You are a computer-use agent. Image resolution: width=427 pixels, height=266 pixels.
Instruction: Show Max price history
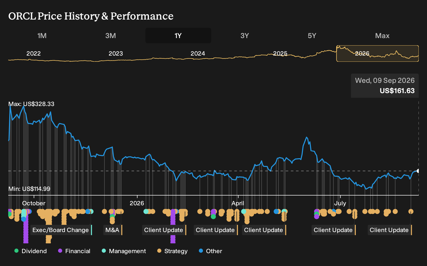tap(382, 36)
